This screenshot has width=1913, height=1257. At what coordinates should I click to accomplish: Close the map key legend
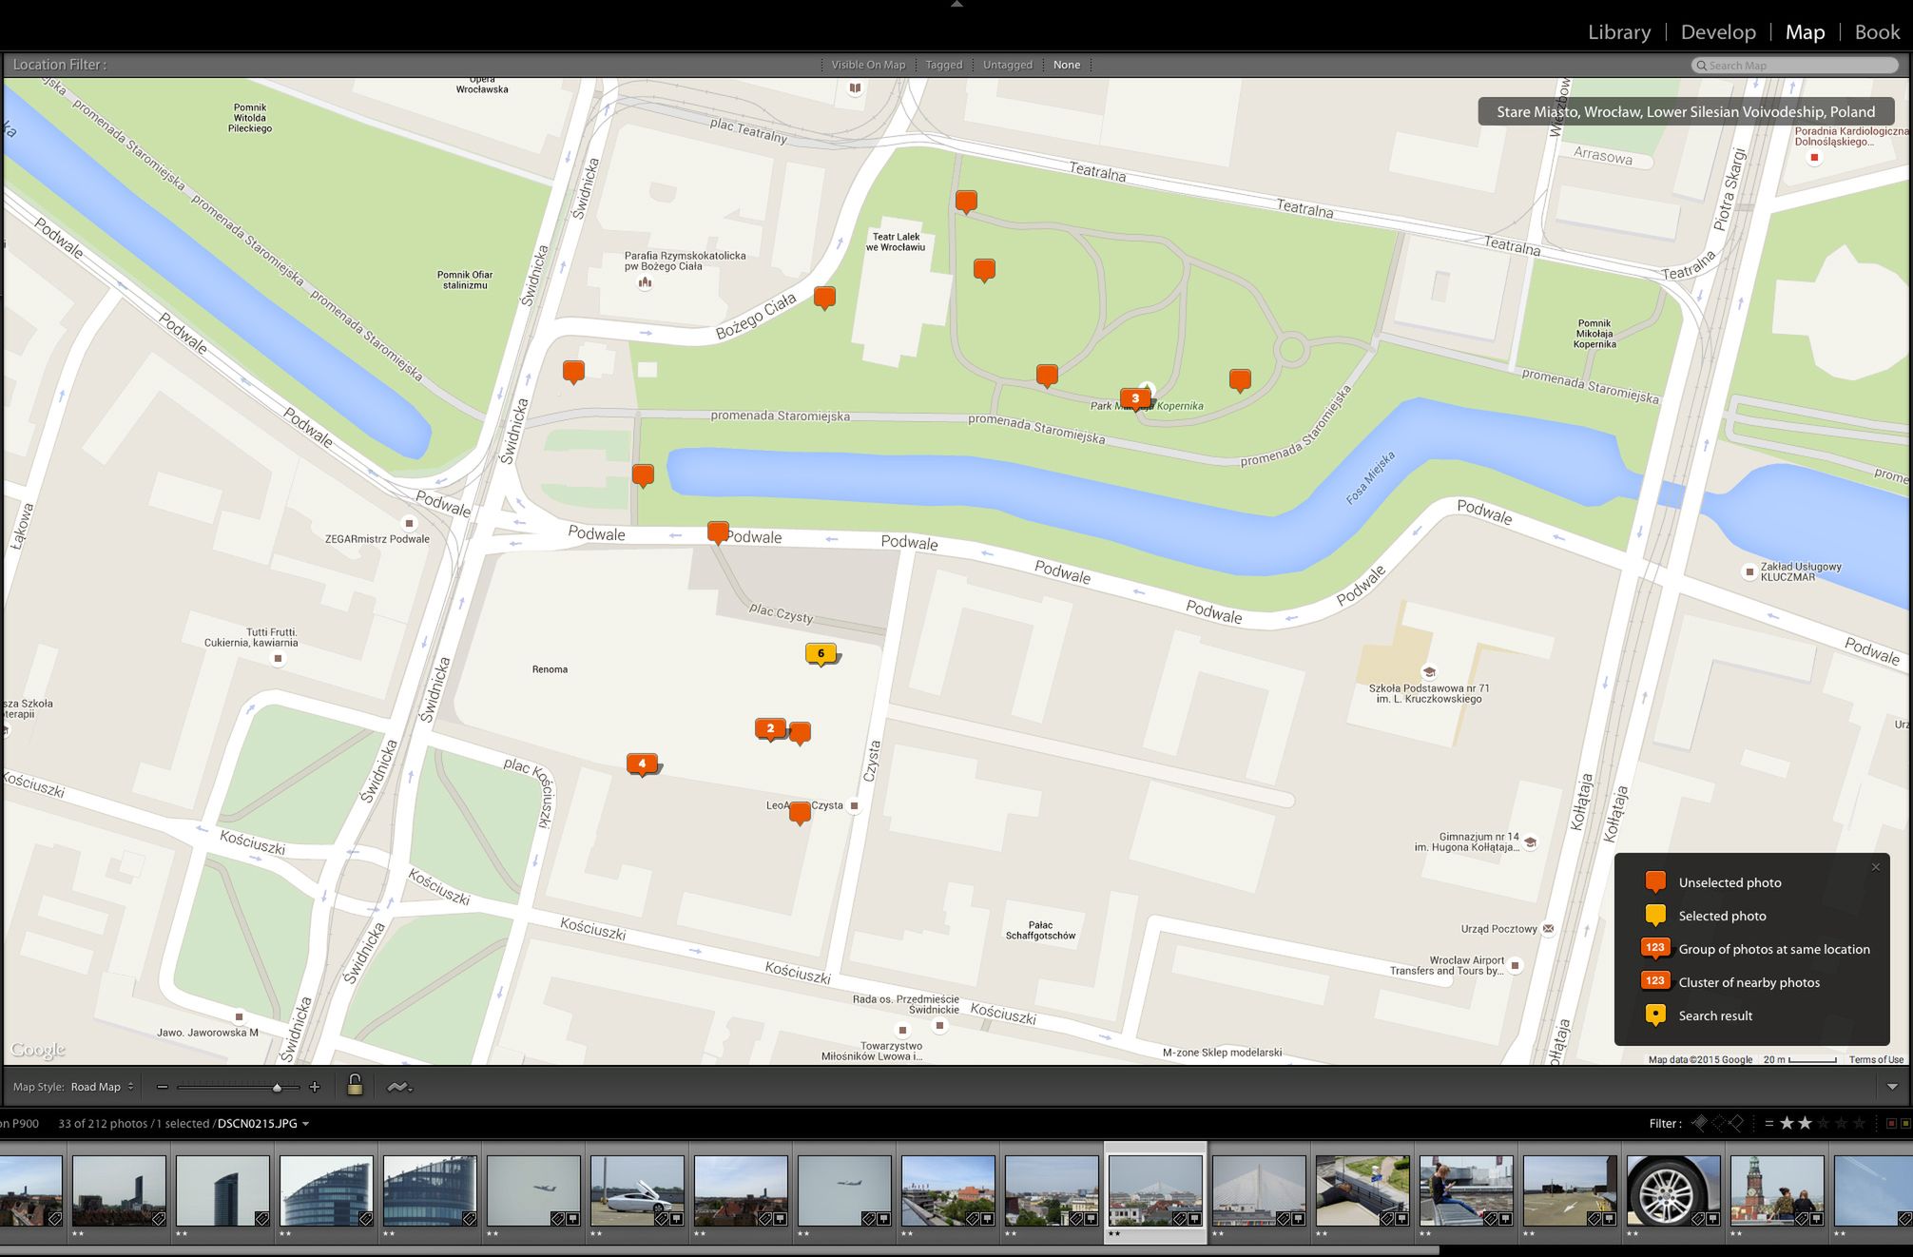point(1876,867)
